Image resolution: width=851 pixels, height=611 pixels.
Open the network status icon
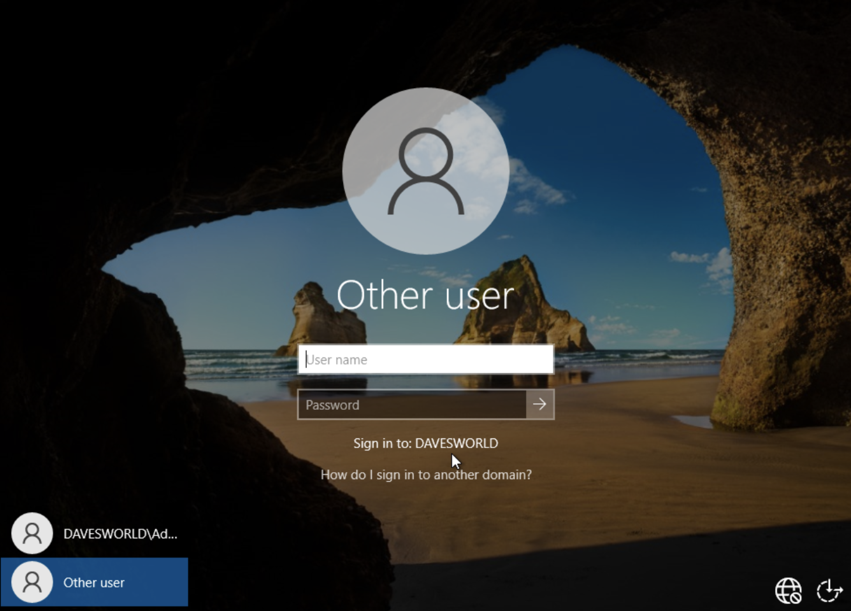click(x=788, y=591)
